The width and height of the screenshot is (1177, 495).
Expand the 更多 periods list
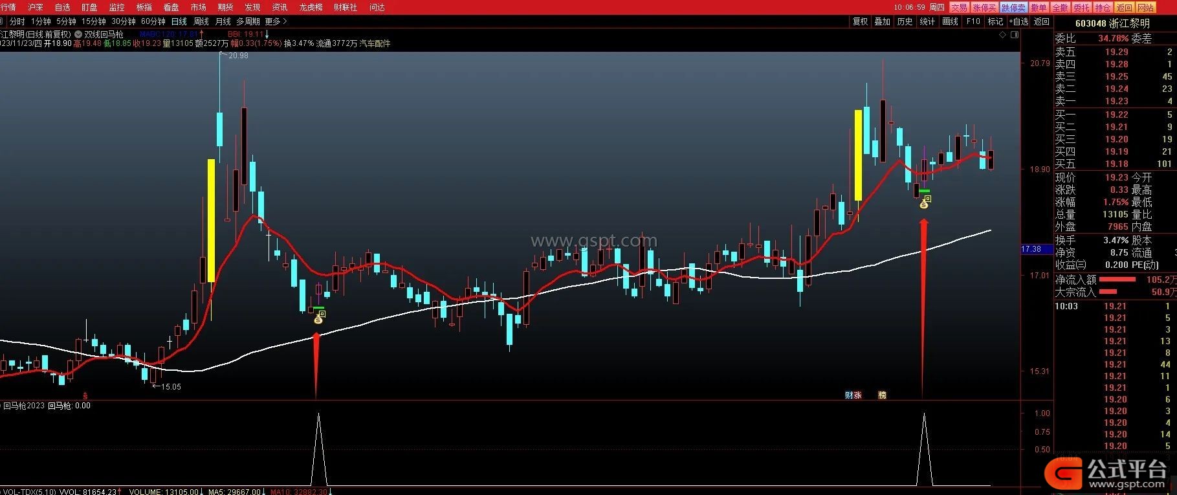(276, 21)
